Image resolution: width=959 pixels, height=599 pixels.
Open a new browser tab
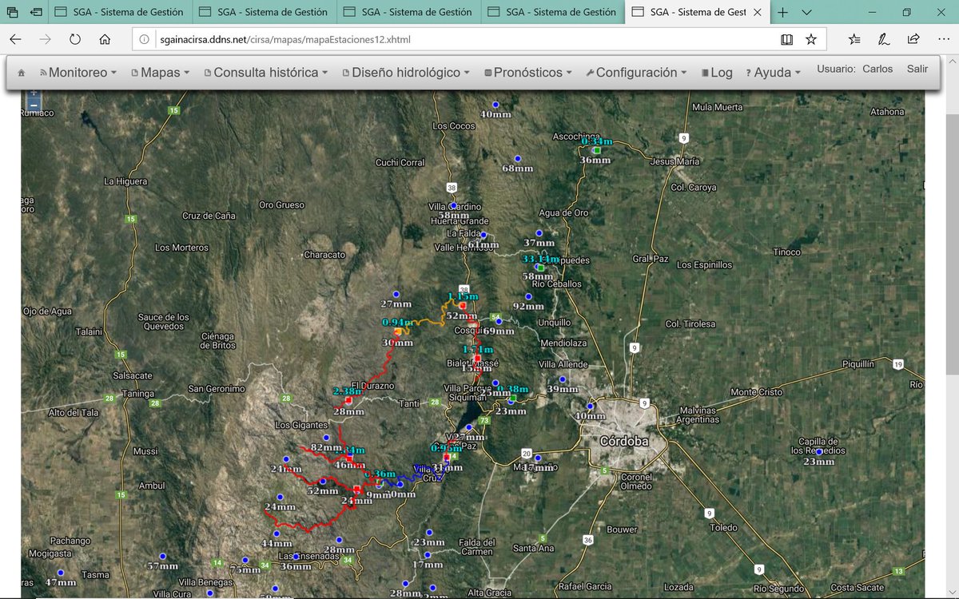tap(782, 12)
